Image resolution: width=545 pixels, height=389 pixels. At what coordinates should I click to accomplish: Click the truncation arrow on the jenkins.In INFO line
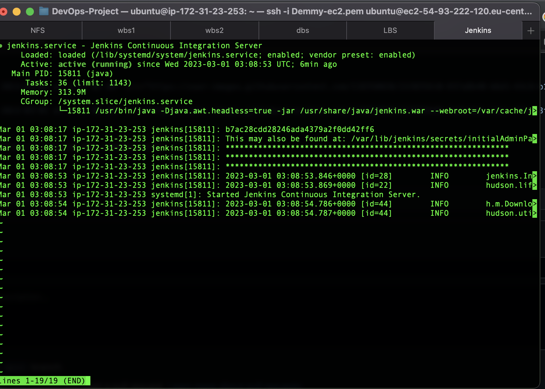(535, 176)
